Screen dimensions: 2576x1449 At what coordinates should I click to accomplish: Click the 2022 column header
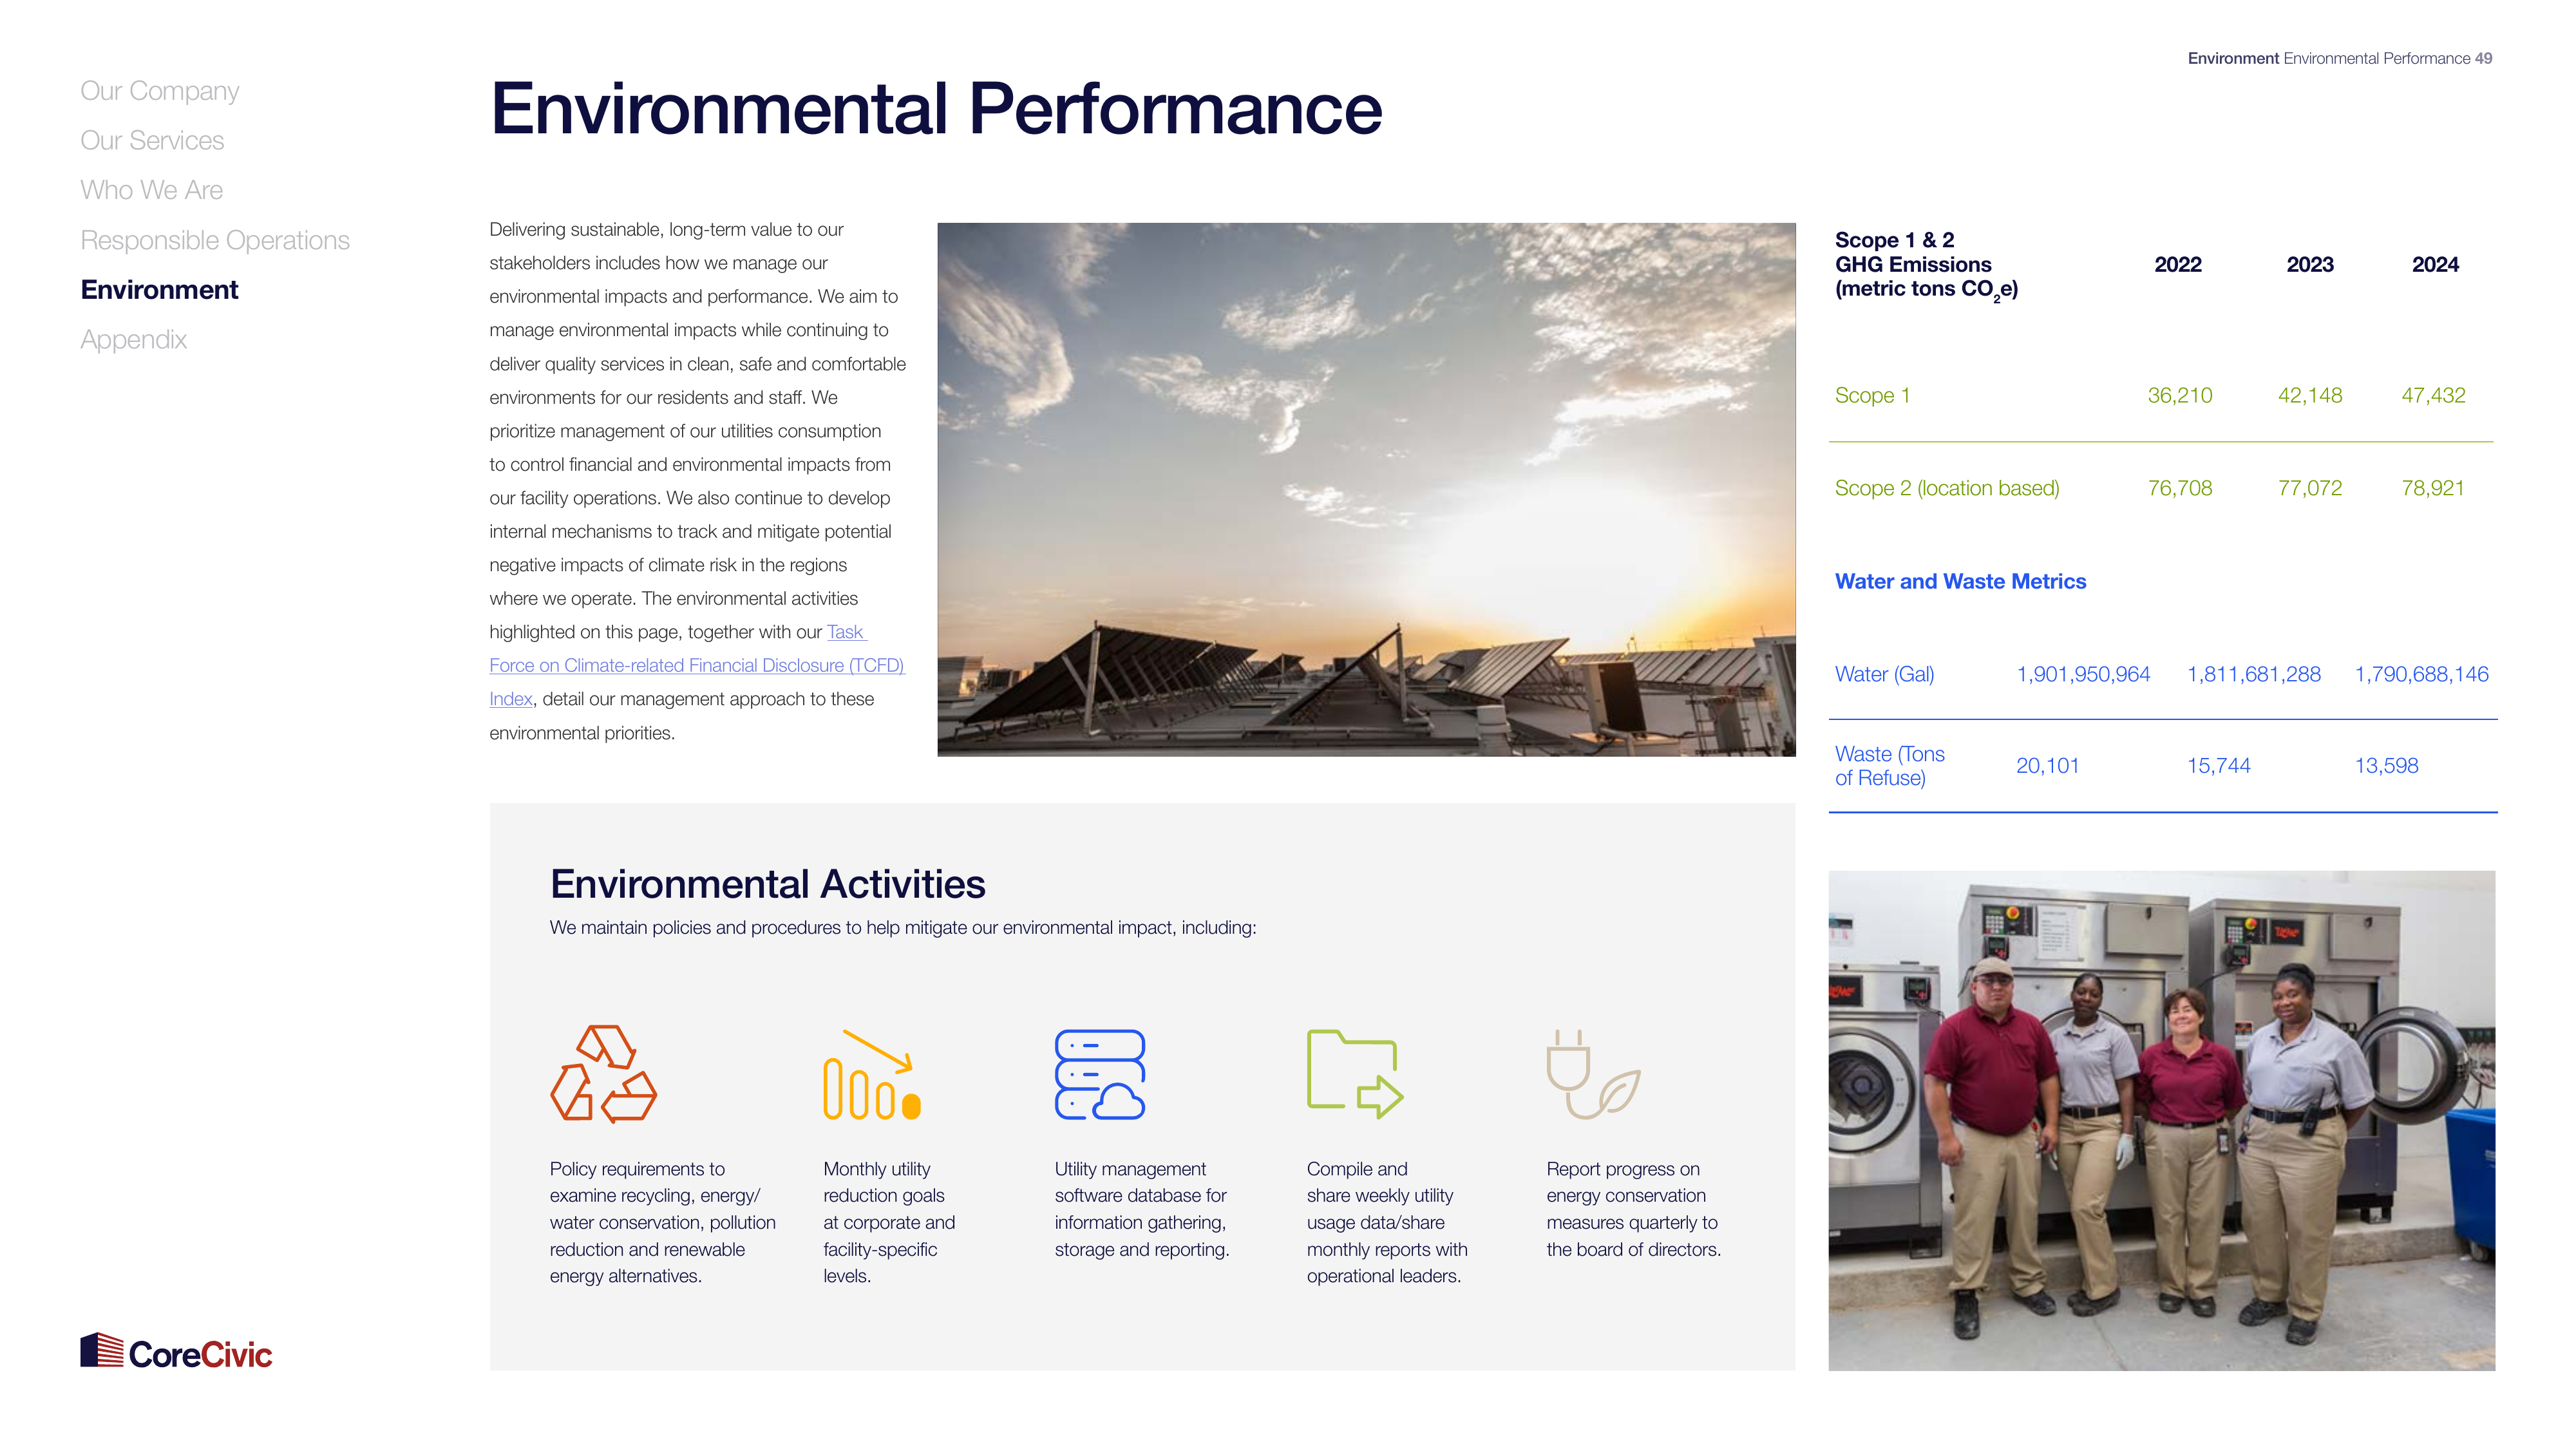[2178, 264]
